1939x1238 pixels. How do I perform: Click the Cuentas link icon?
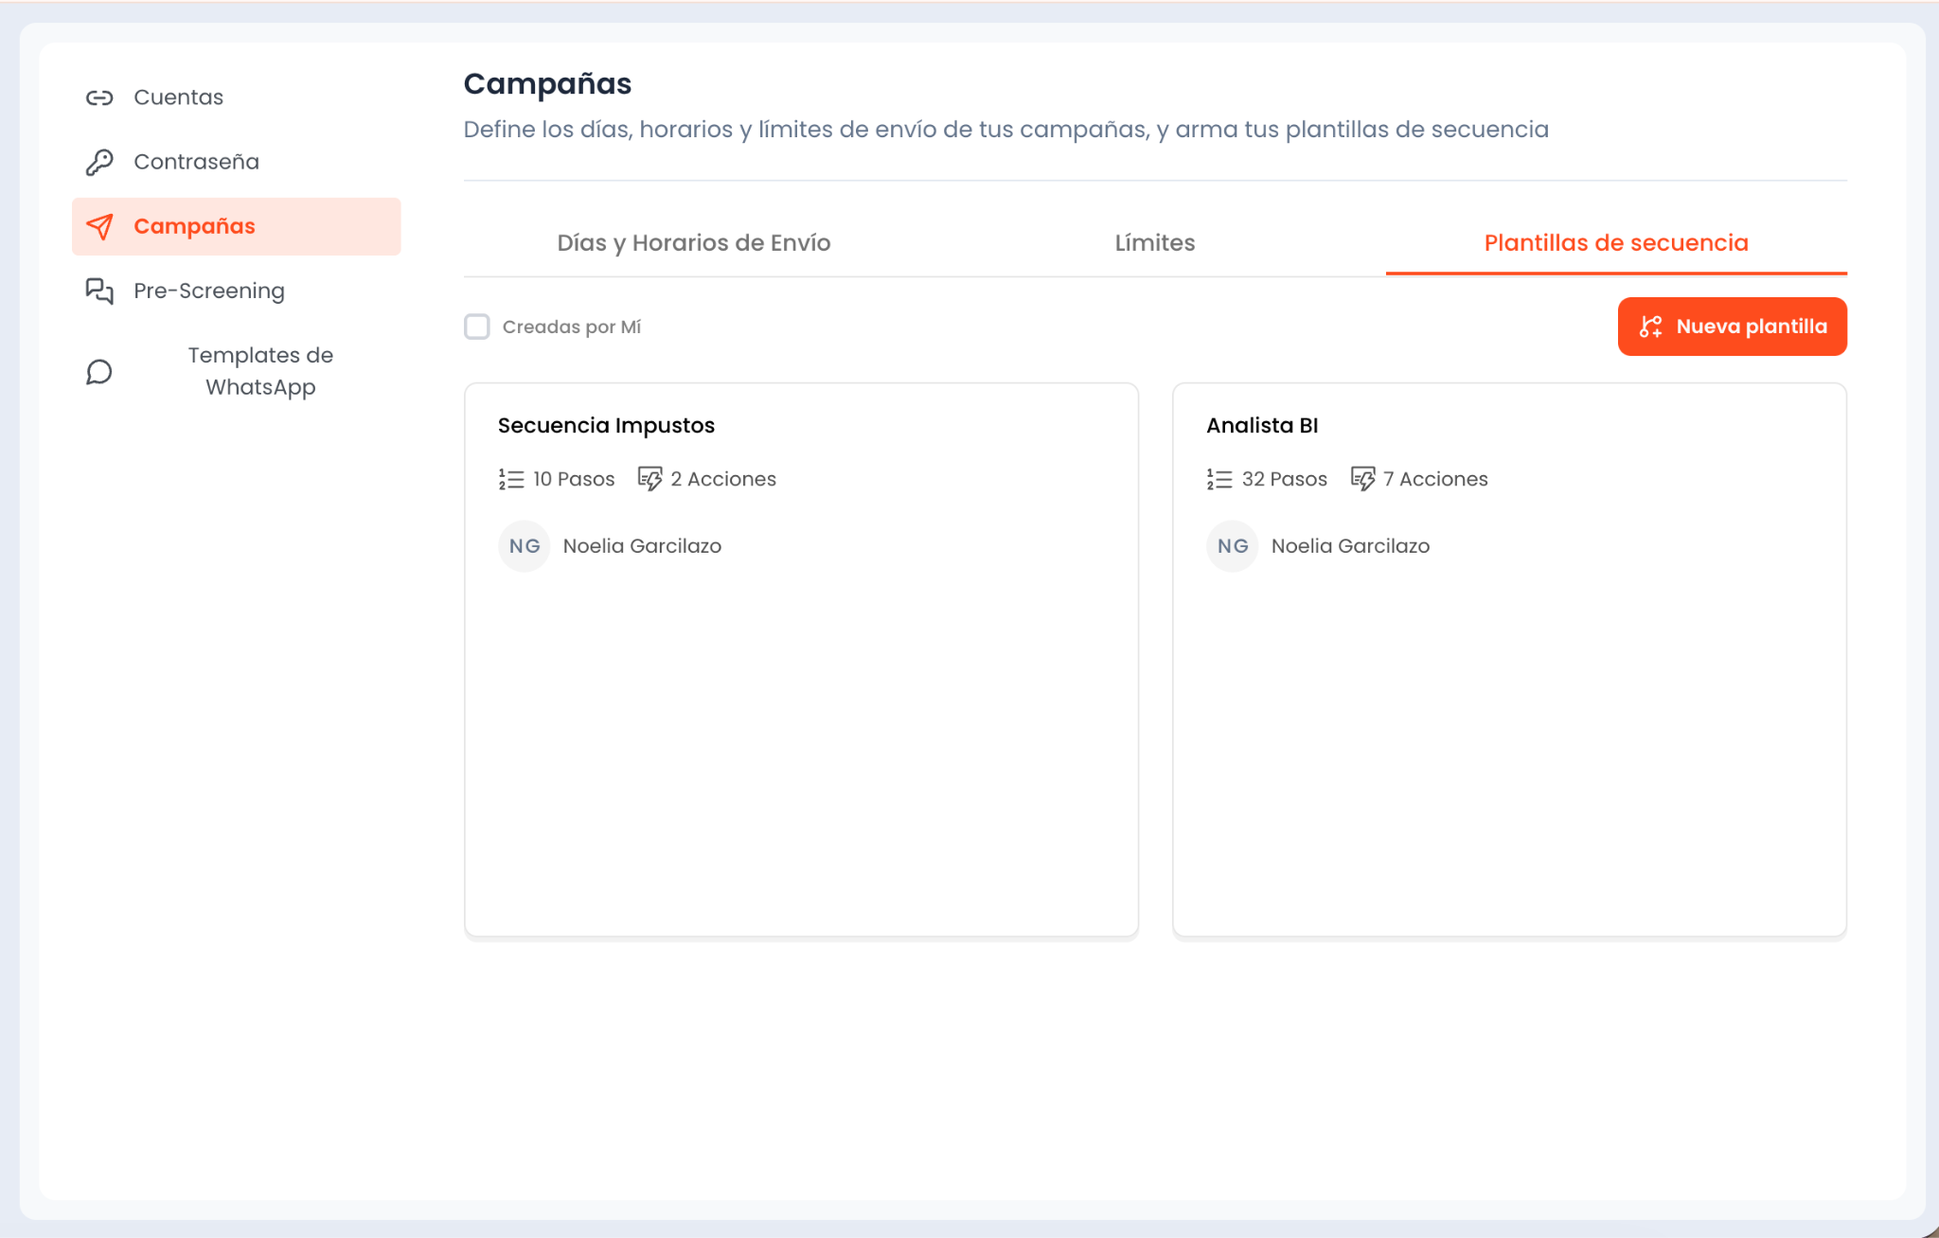pos(99,97)
